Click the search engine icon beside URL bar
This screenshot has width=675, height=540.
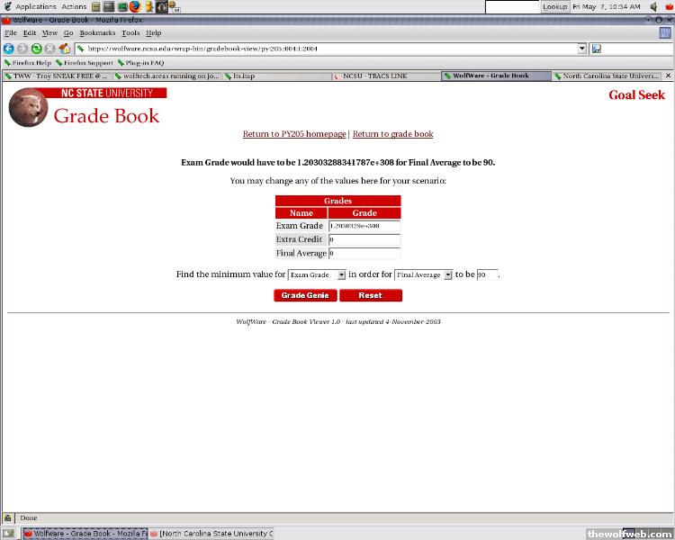pyautogui.click(x=596, y=49)
